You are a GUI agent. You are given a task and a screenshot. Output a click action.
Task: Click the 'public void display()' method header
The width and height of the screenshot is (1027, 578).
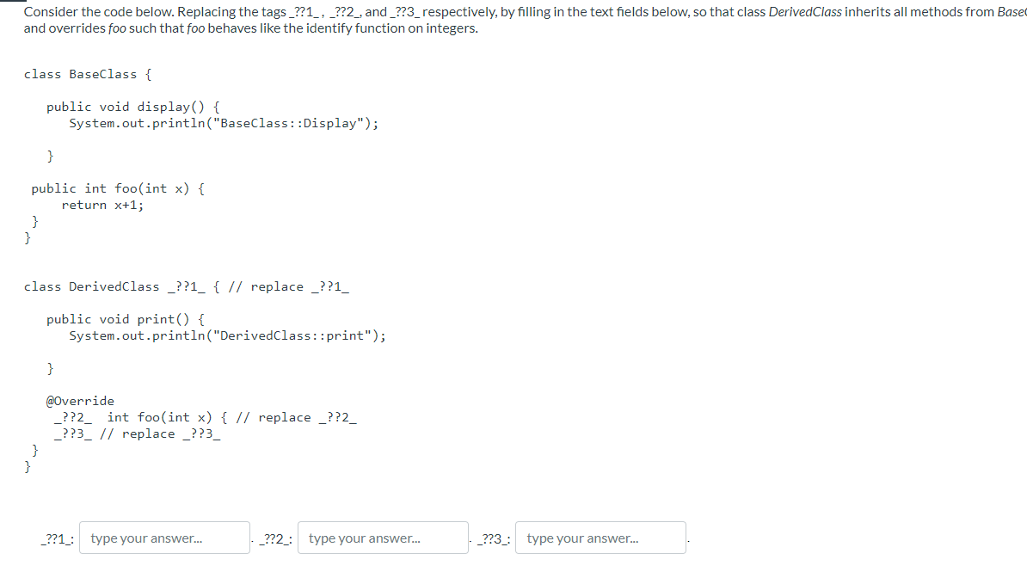click(x=131, y=106)
